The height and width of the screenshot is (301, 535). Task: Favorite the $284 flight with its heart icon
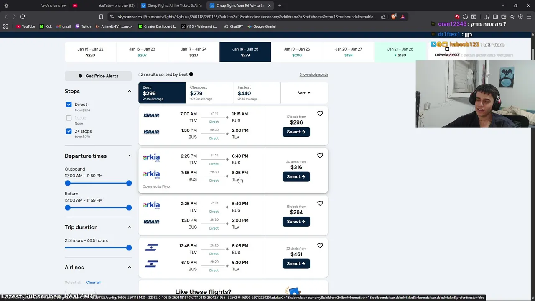click(x=320, y=203)
